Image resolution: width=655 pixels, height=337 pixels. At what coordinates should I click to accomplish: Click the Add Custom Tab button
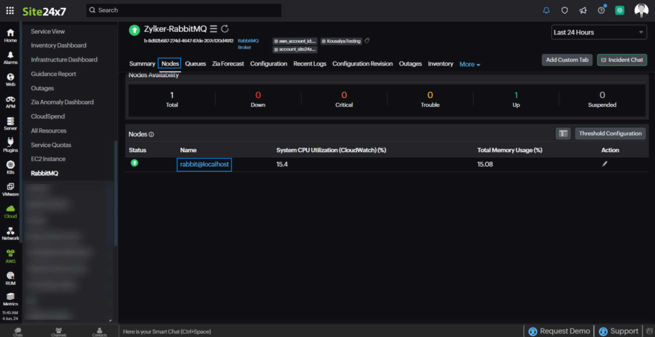pyautogui.click(x=567, y=60)
